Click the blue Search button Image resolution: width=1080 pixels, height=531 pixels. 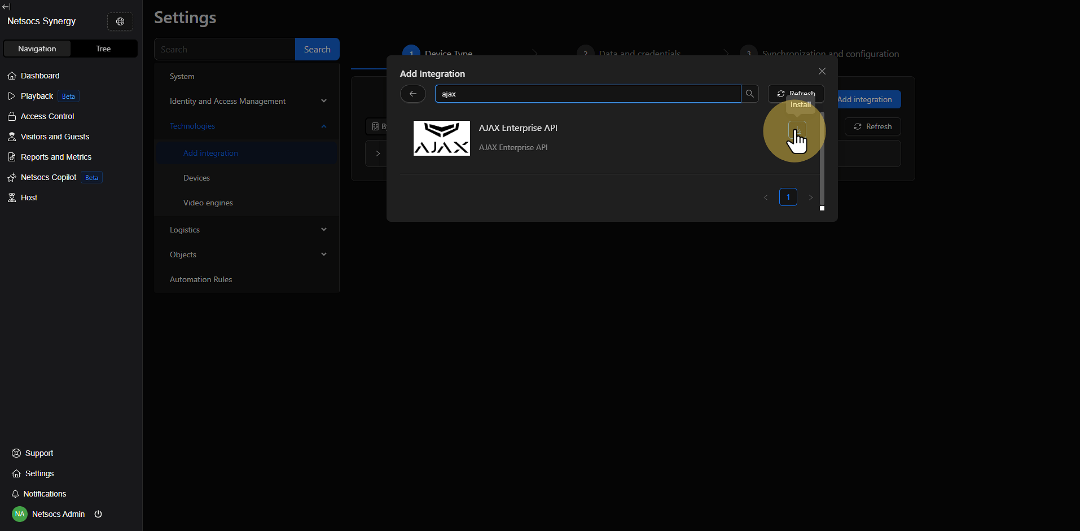point(317,49)
